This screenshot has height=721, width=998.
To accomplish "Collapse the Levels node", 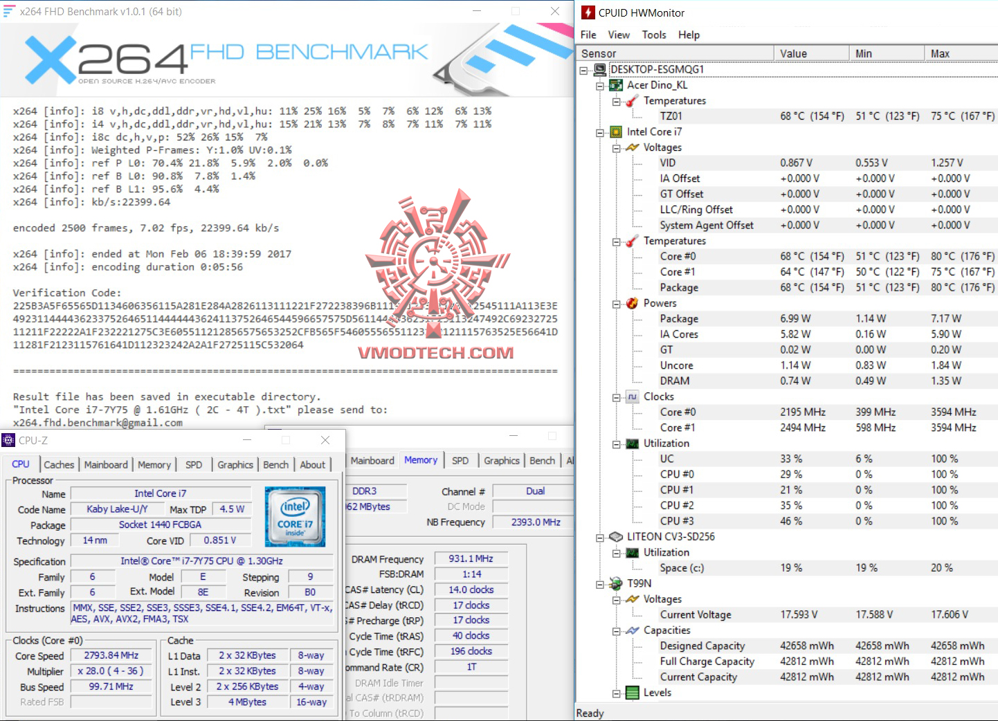I will click(616, 693).
